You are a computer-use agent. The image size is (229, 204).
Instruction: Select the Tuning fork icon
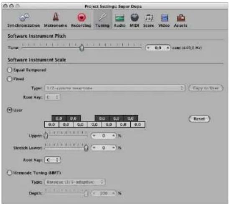(102, 17)
